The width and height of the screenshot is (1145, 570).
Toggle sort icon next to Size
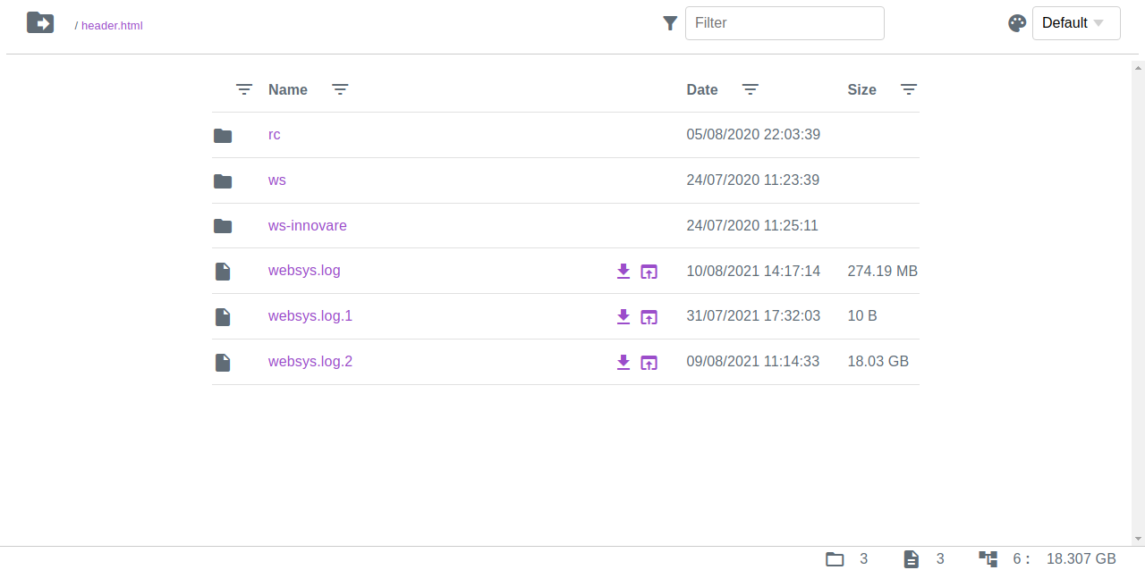click(909, 89)
